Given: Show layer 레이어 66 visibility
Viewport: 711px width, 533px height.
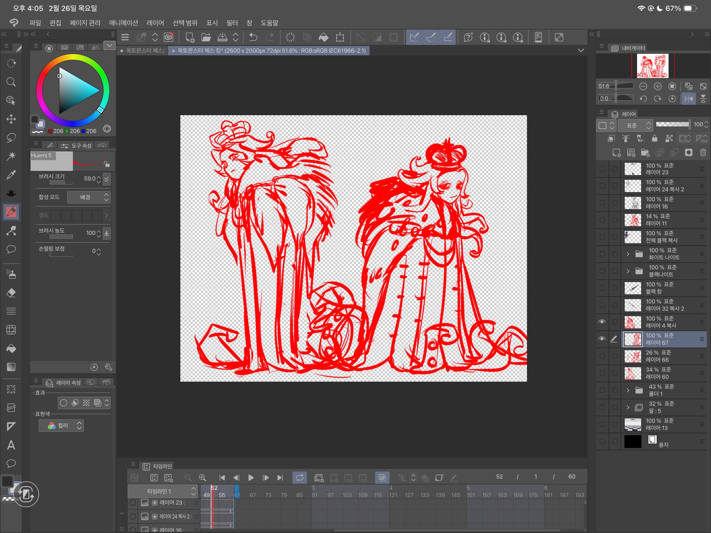Looking at the screenshot, I should [x=602, y=356].
